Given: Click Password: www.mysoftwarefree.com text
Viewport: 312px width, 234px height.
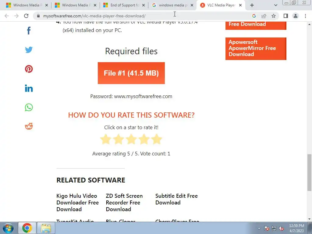Looking at the screenshot, I should tap(131, 96).
